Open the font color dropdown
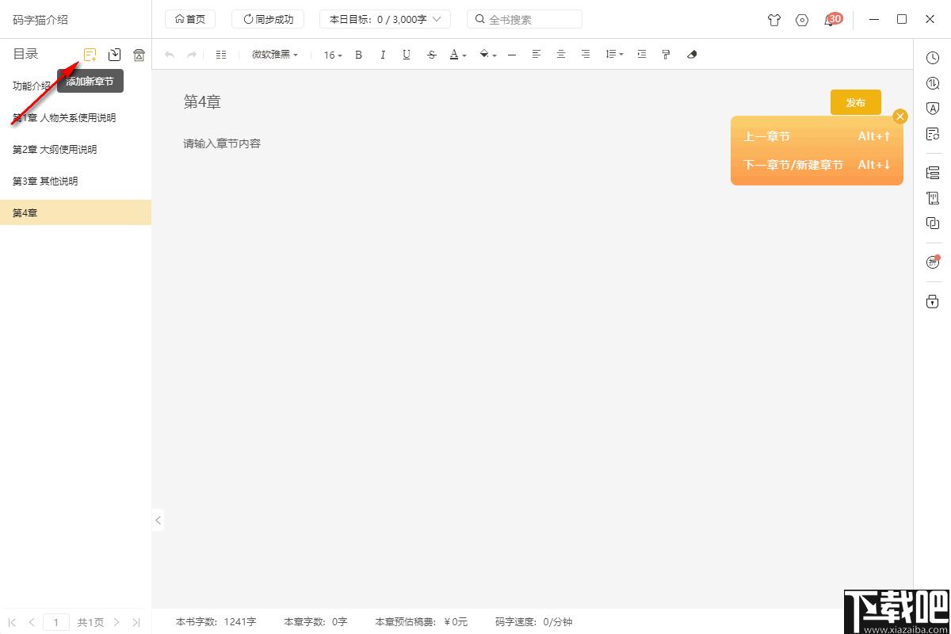 click(458, 55)
